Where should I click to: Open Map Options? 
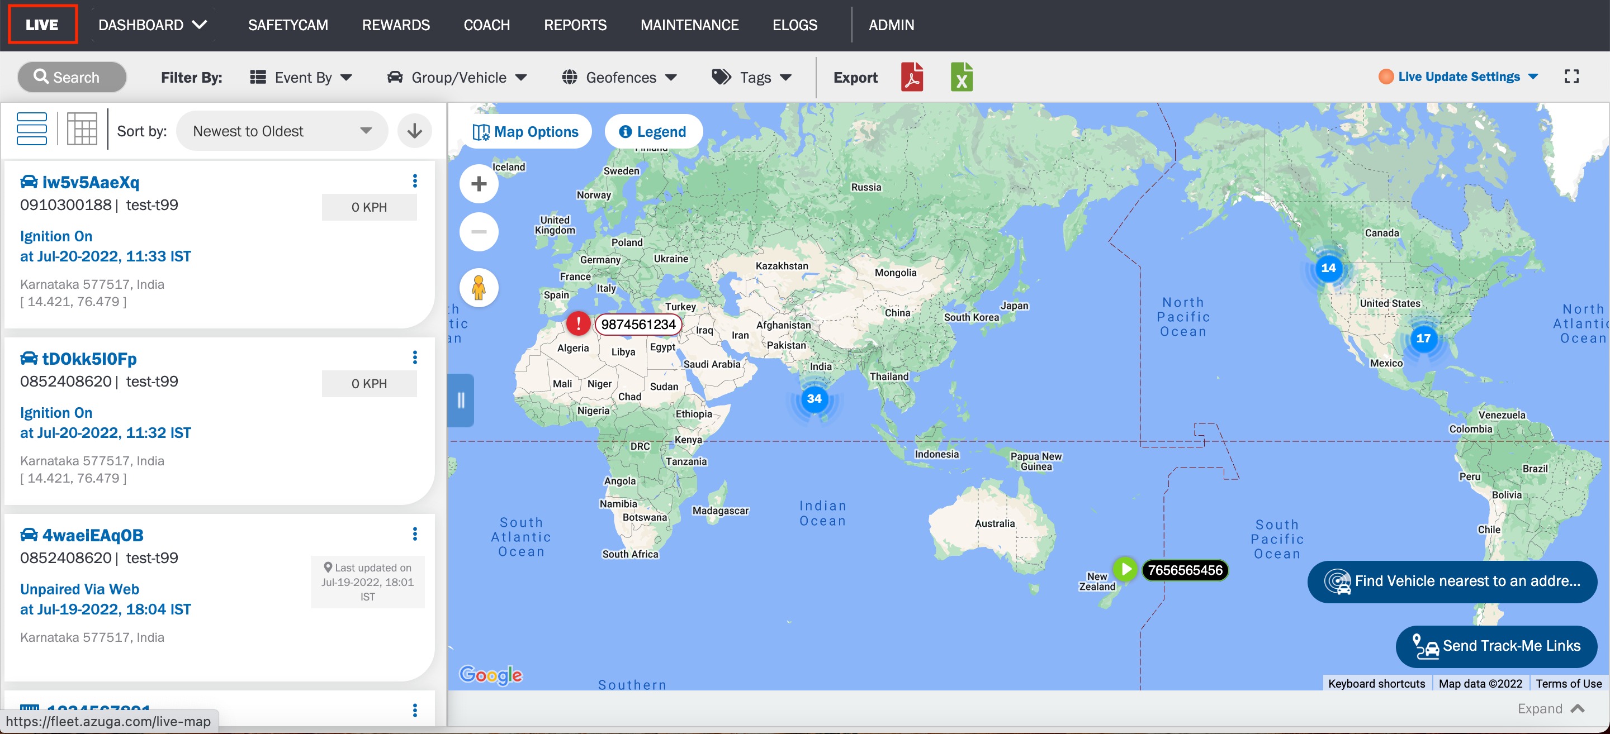(x=525, y=132)
